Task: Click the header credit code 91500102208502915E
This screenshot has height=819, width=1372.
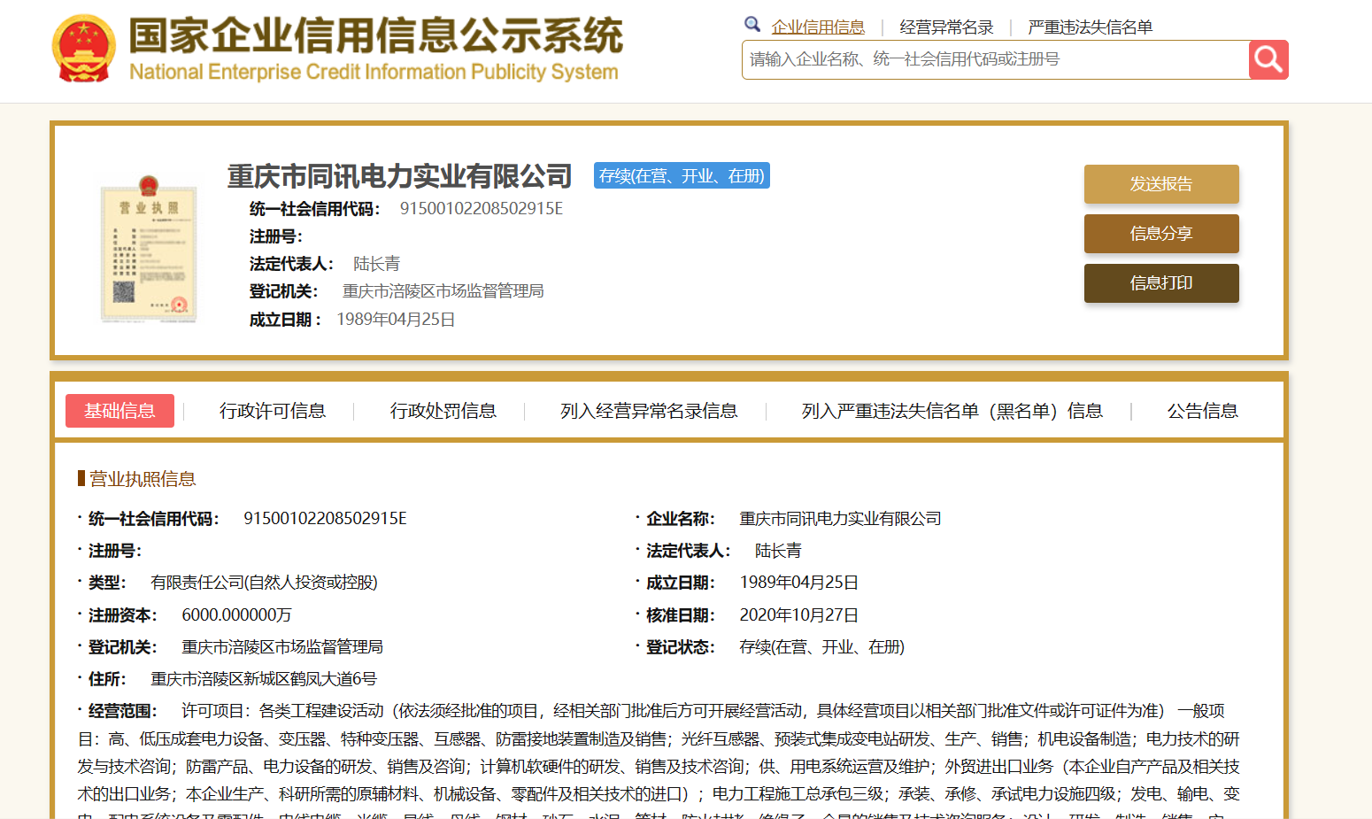Action: 482,209
